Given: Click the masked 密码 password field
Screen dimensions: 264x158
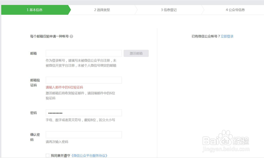Looking at the screenshot, I should [x=83, y=113].
